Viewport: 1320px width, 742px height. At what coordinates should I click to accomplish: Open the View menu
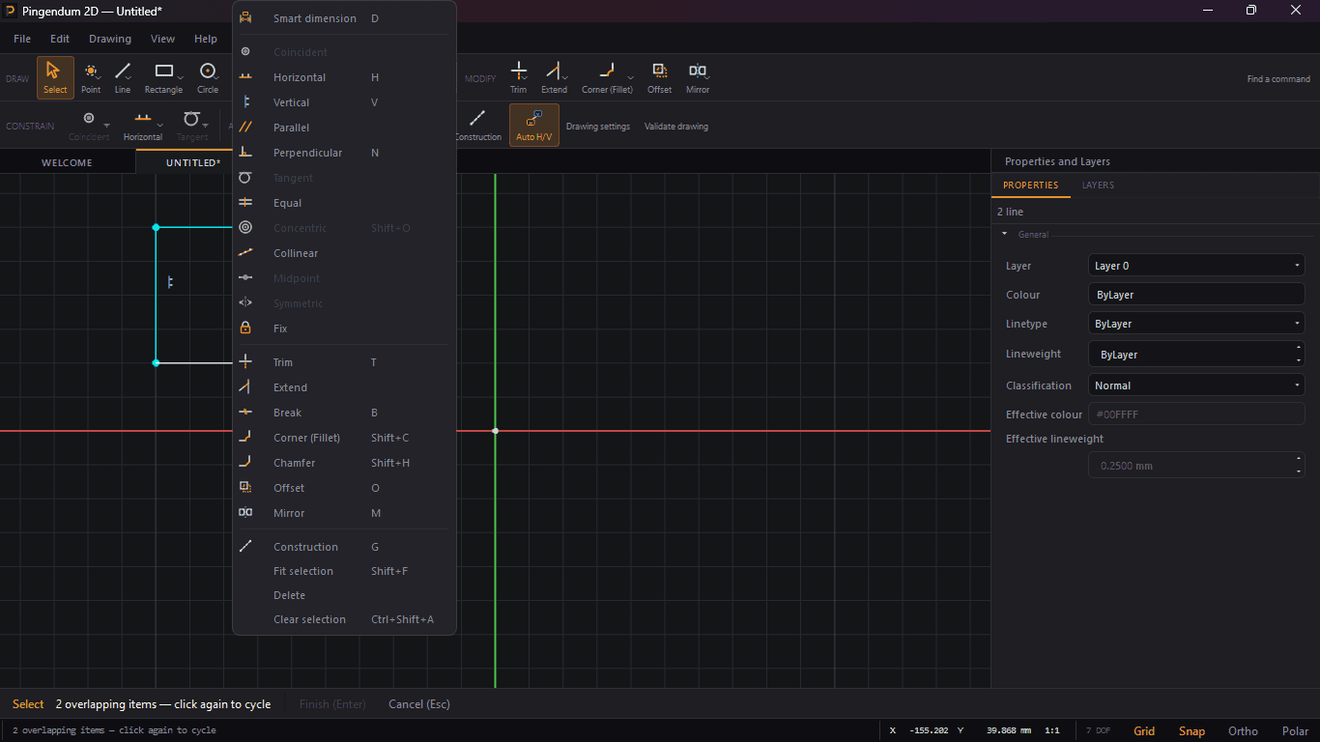162,39
